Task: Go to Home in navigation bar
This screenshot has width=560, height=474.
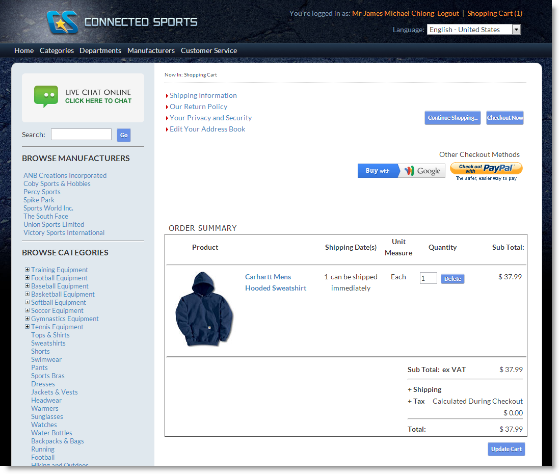Action: (x=24, y=51)
